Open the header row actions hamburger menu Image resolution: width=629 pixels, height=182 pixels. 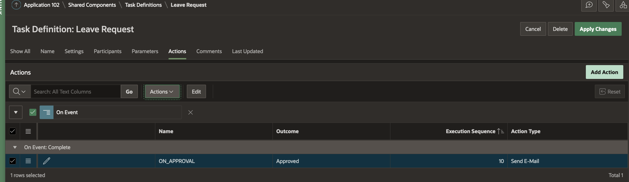coord(28,131)
